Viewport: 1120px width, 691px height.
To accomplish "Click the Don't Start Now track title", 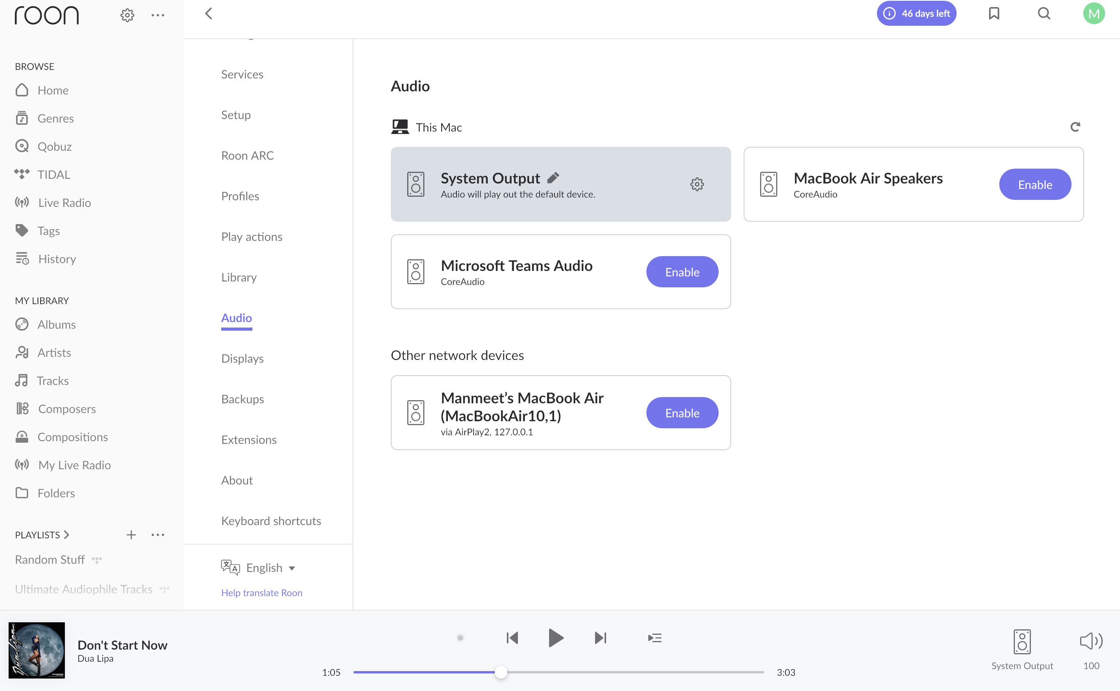I will coord(122,645).
